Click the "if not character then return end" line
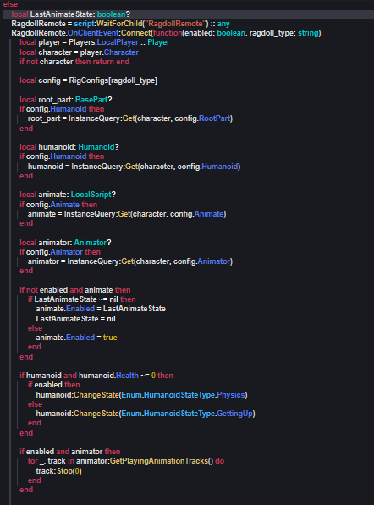Viewport: 374px width, 505px height. tap(74, 62)
